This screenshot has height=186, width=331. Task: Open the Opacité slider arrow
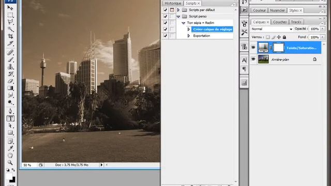[323, 29]
